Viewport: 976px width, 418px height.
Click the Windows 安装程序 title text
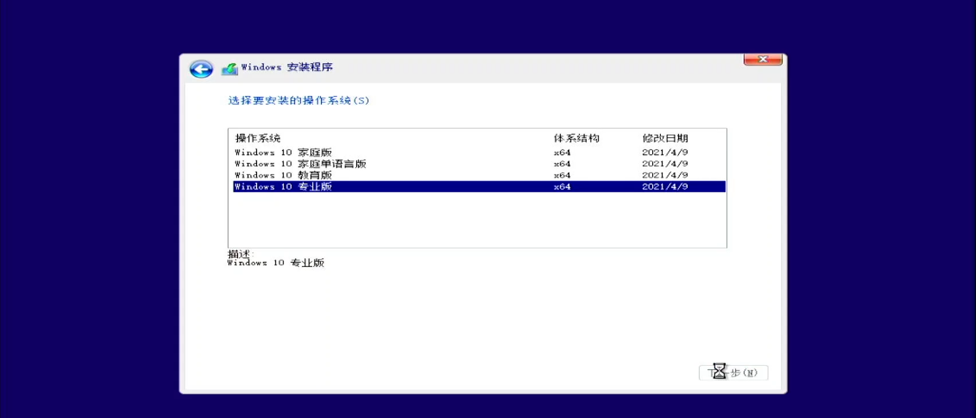pos(287,67)
